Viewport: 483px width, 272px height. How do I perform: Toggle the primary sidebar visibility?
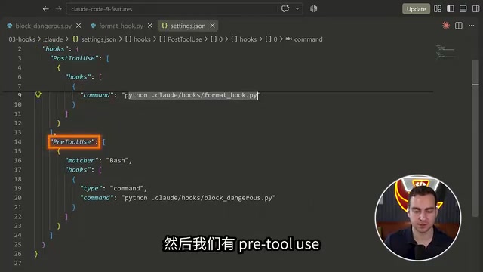451,8
